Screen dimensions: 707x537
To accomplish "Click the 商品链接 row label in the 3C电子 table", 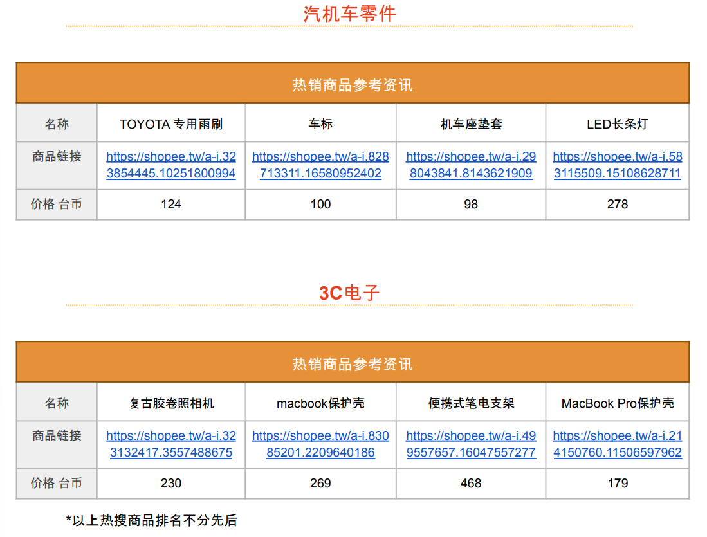I will (57, 436).
